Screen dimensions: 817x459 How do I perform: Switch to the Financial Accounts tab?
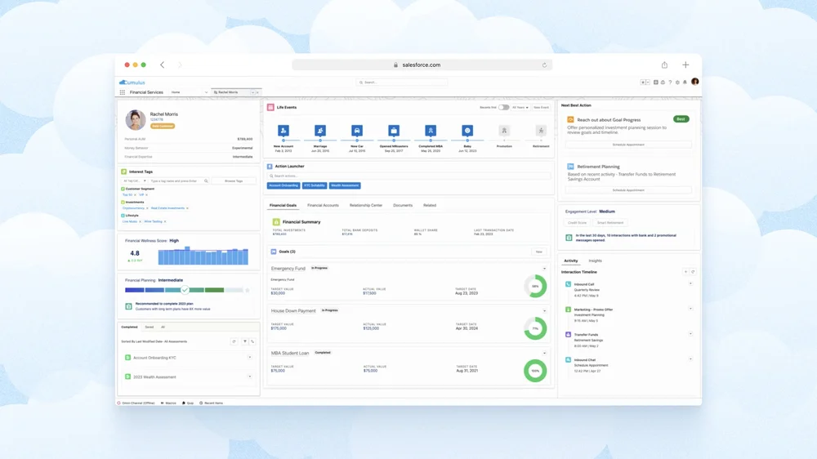point(323,205)
